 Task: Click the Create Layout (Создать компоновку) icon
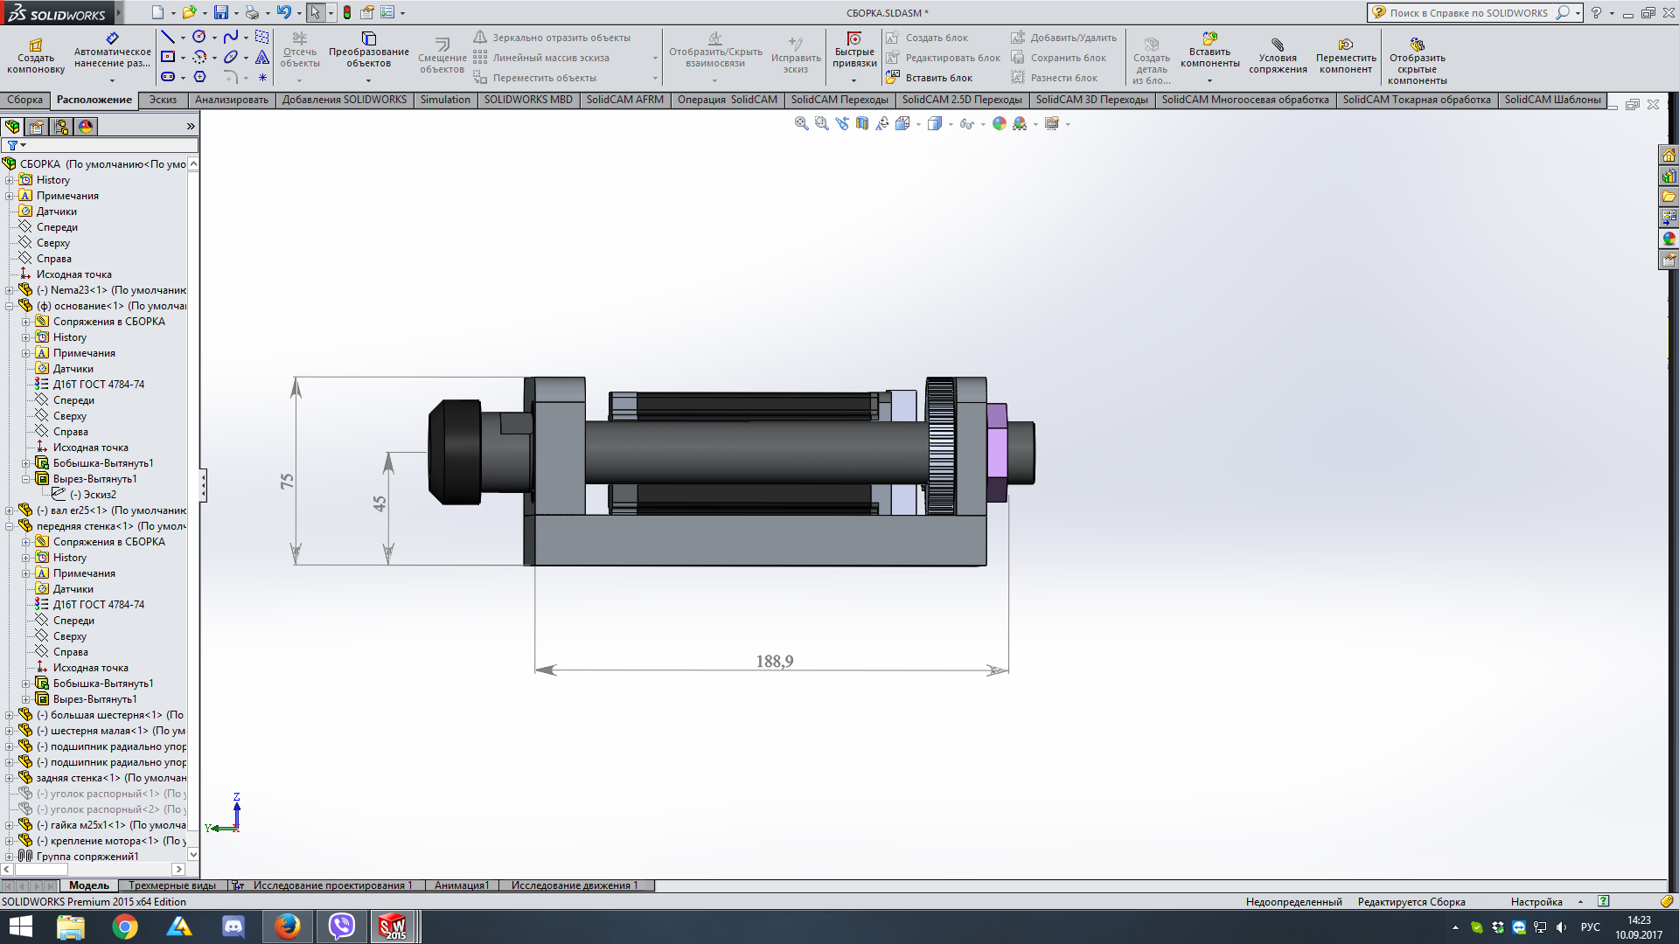36,45
